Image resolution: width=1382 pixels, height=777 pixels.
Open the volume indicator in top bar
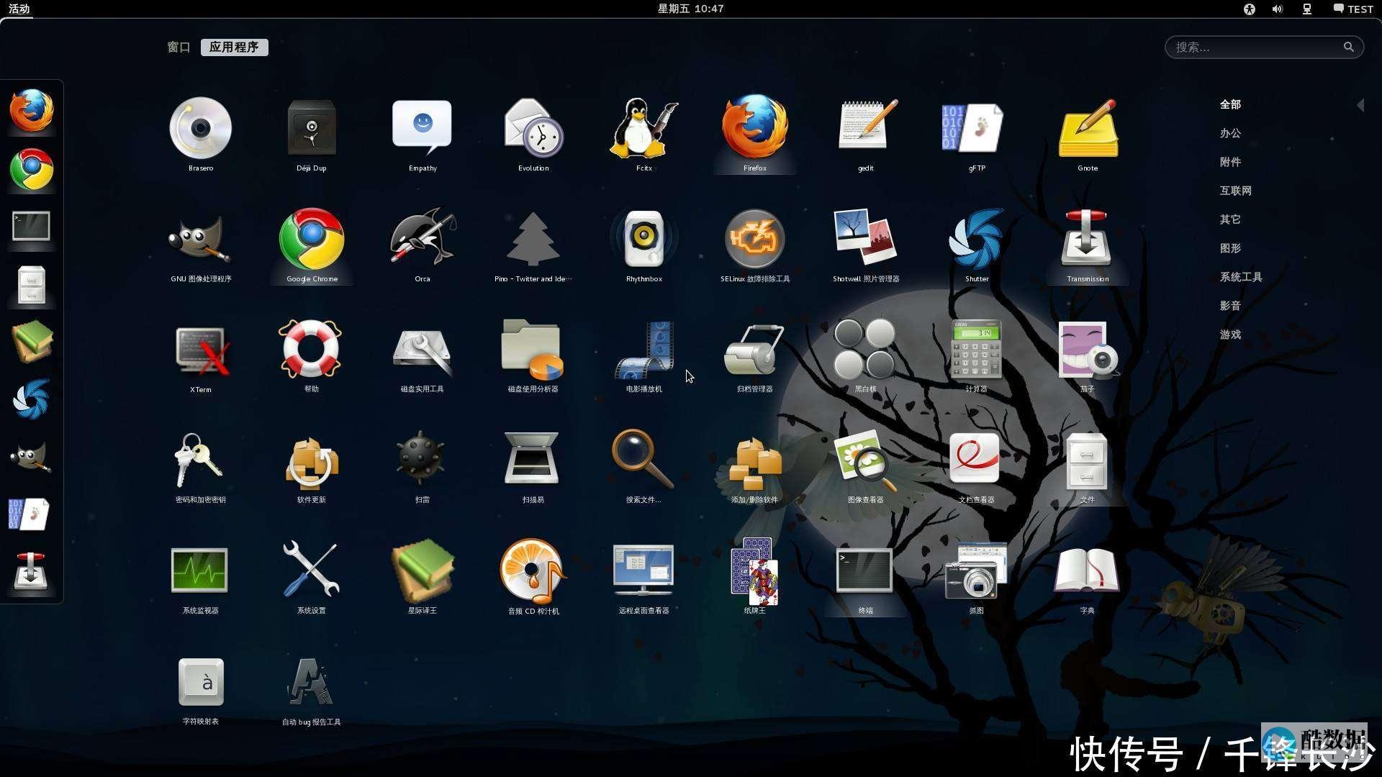pyautogui.click(x=1278, y=9)
